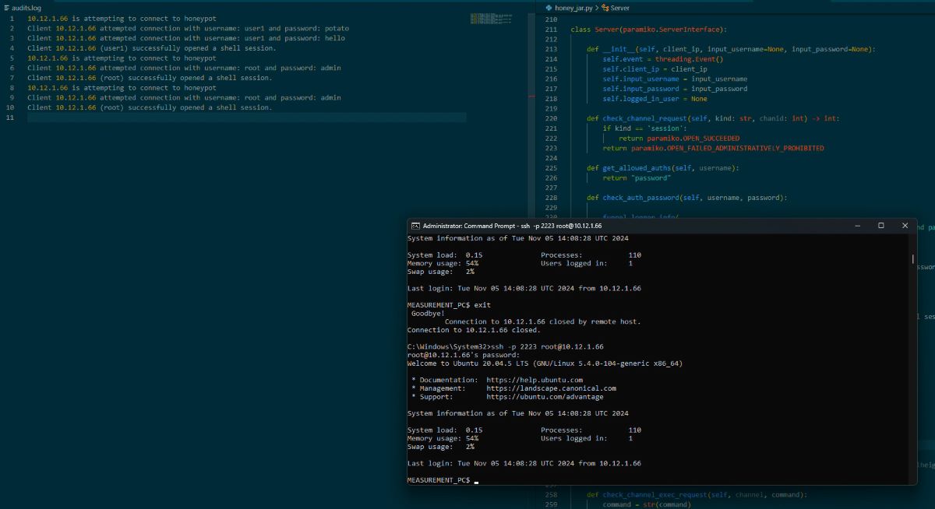Click the Command Prompt vertical scrollbar thumb

point(913,258)
